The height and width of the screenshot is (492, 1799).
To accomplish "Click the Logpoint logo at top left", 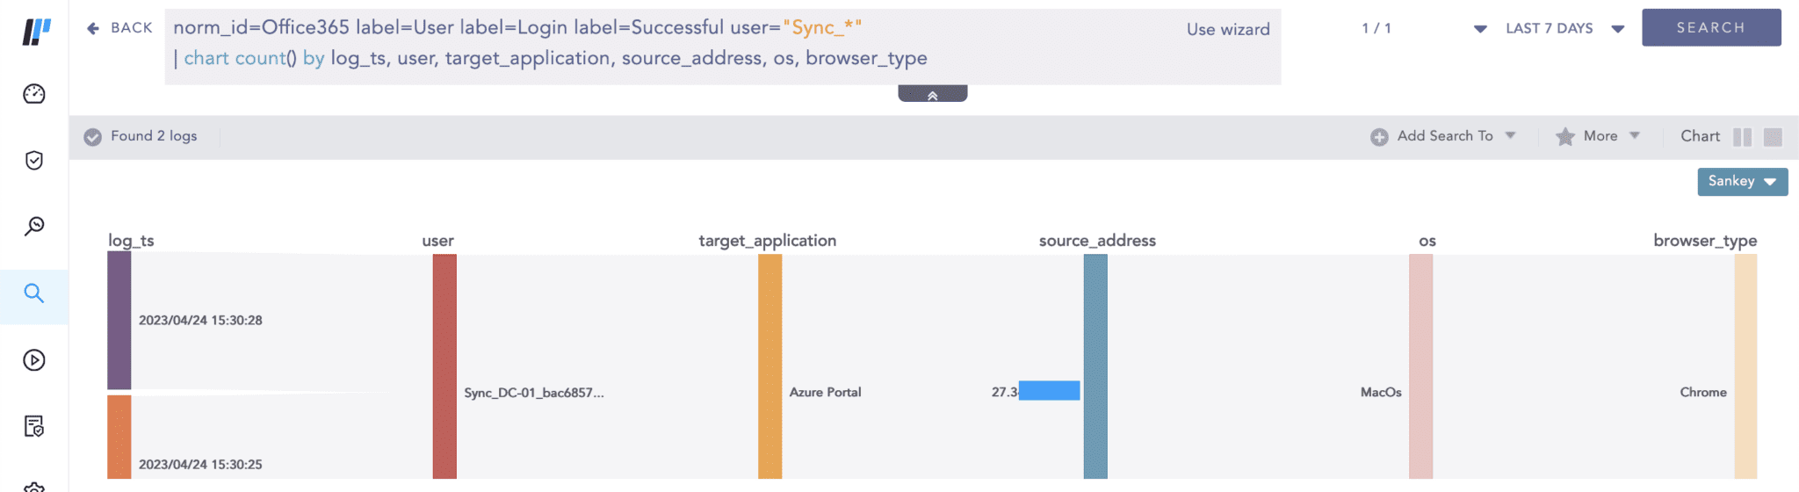I will pyautogui.click(x=36, y=32).
